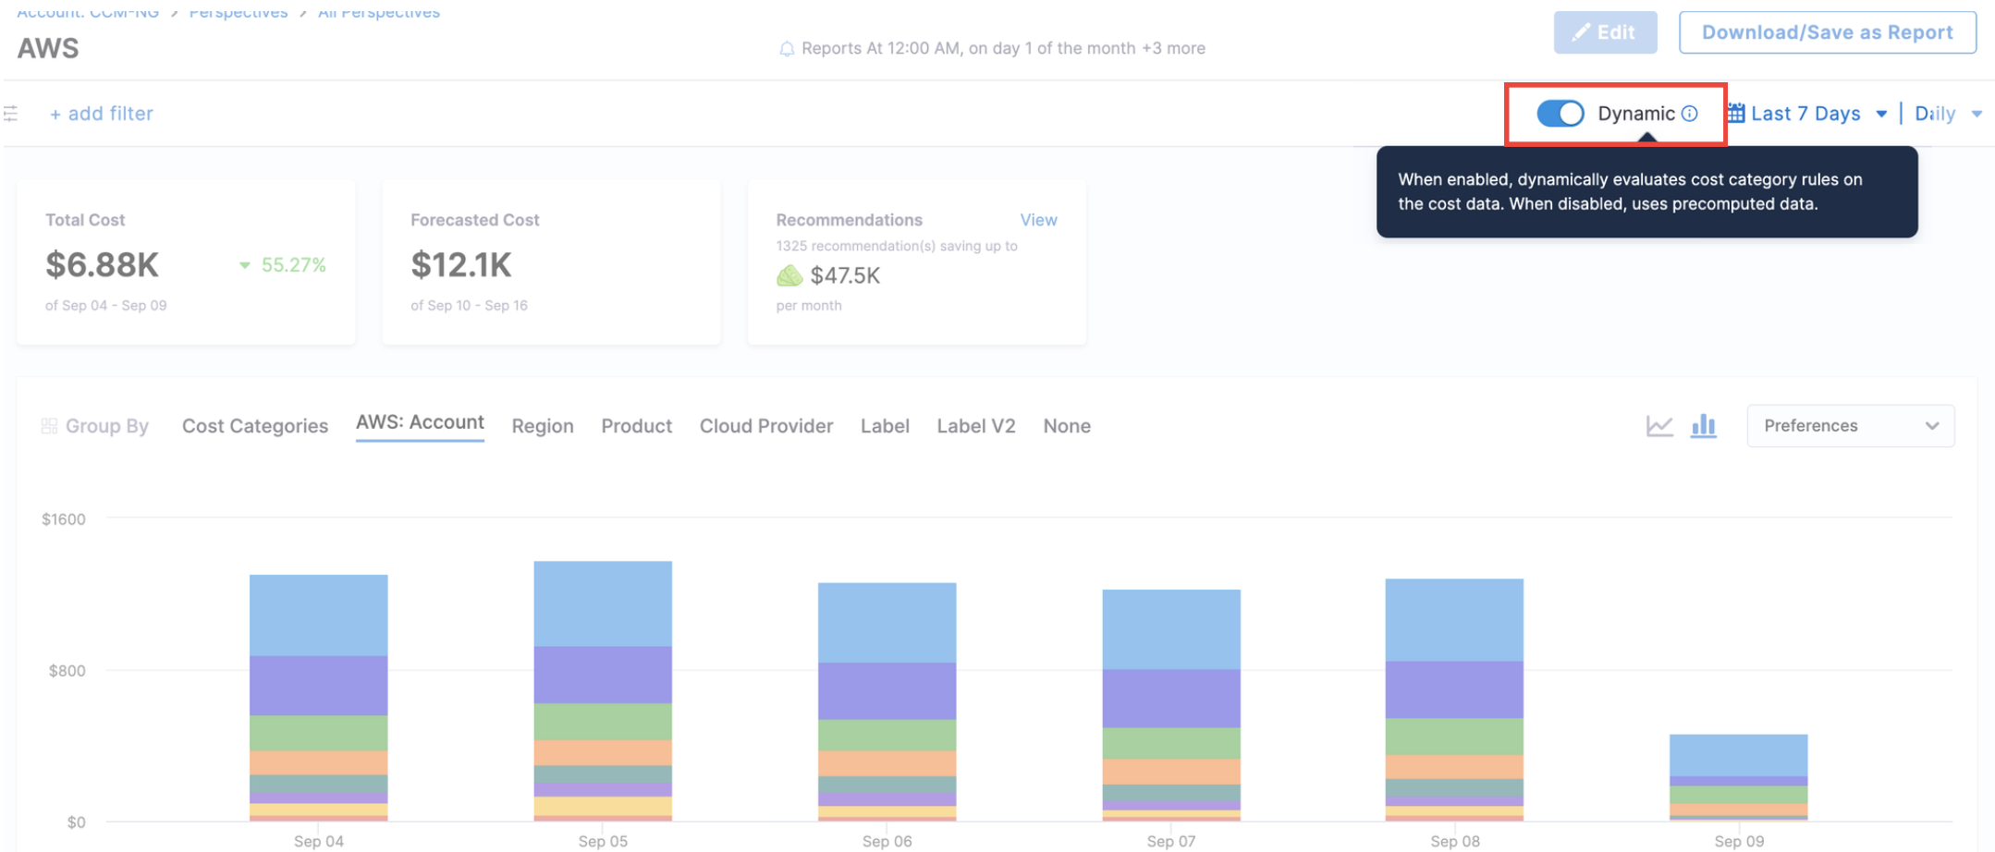1995x852 pixels.
Task: Disable the Dynamic toggle switch
Action: tap(1561, 114)
